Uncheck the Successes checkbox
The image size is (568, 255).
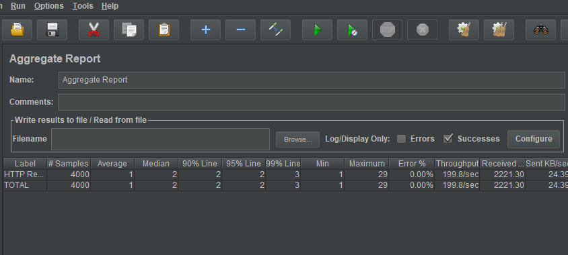pos(448,139)
